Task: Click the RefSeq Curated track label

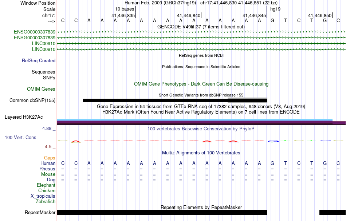Action: (38, 61)
